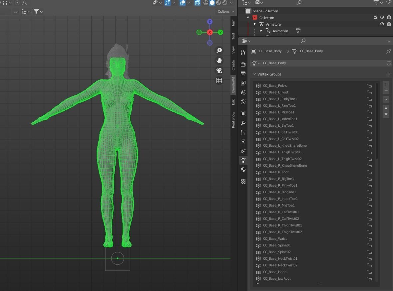Viewport: 393px width, 291px height.
Task: Open the Material properties tab icon
Action: click(243, 170)
